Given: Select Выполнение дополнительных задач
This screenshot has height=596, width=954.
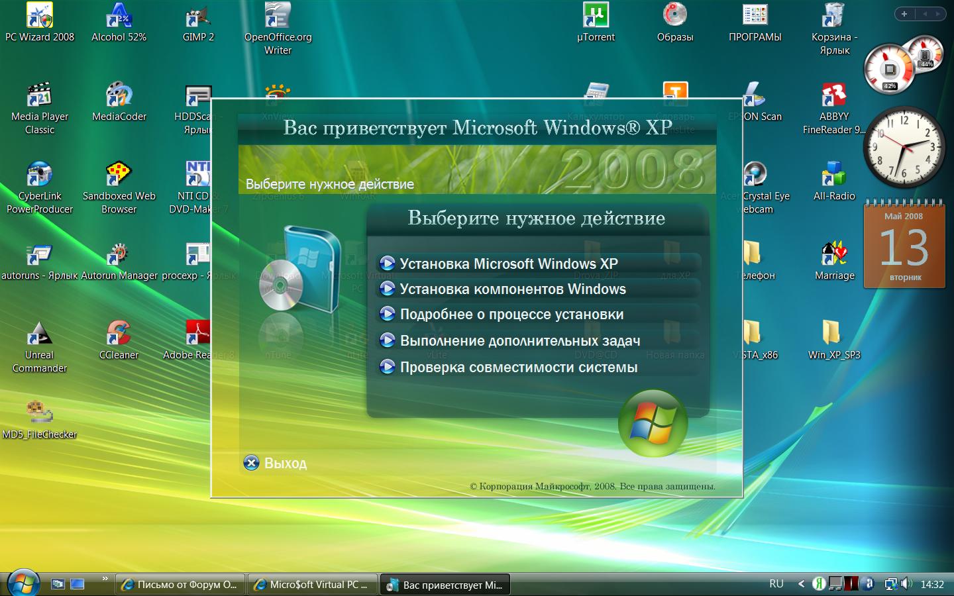Looking at the screenshot, I should pos(538,340).
